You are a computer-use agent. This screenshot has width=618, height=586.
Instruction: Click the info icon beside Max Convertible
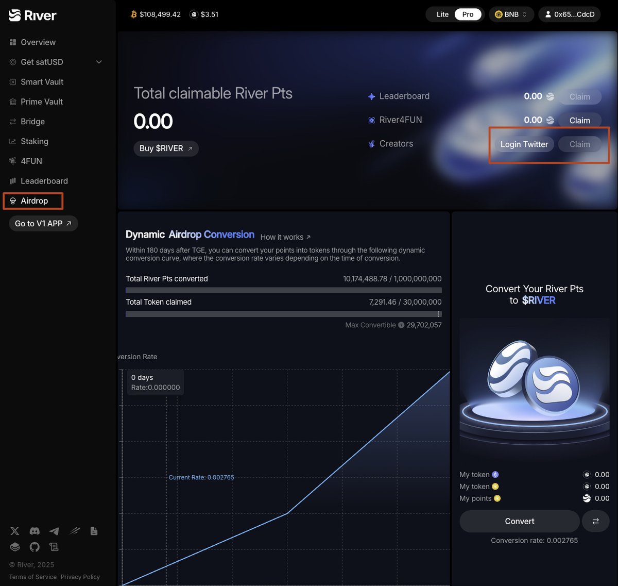401,325
